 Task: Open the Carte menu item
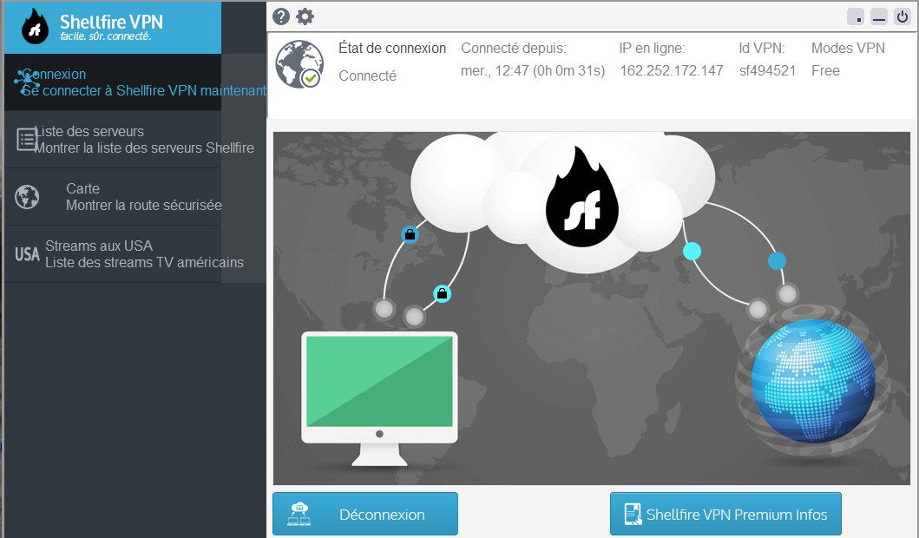135,197
